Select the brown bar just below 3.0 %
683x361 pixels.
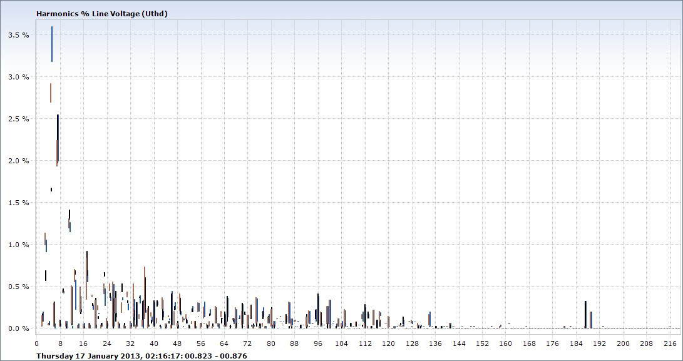click(x=51, y=93)
